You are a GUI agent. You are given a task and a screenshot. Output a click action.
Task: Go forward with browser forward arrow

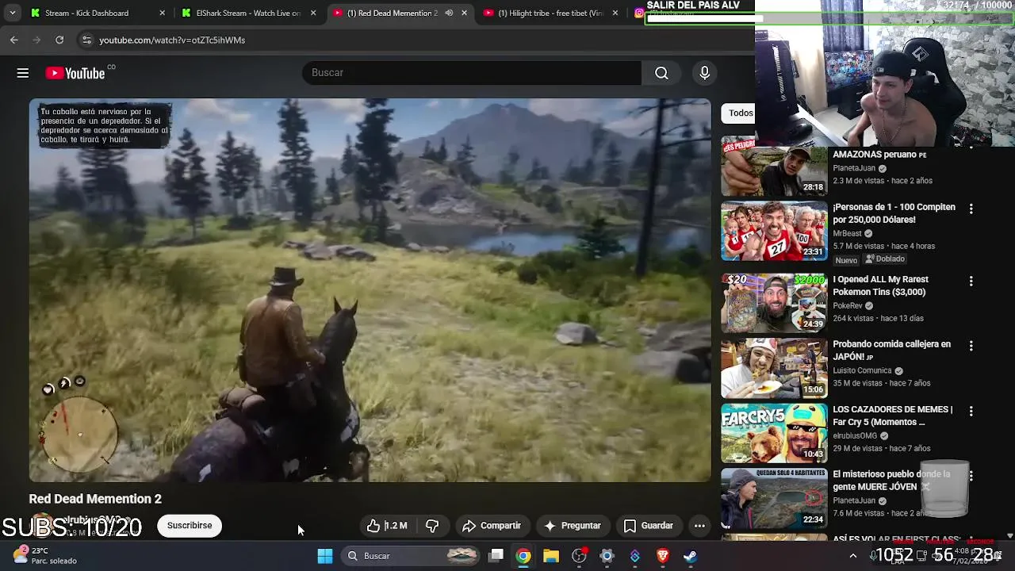click(36, 40)
